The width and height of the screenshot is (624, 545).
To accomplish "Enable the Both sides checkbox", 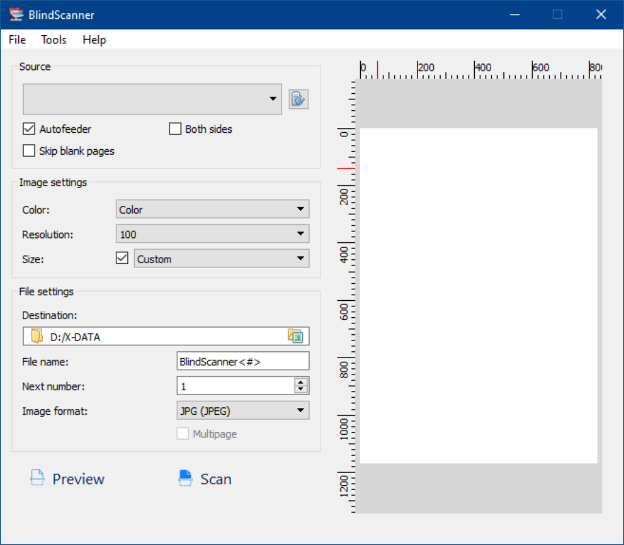I will [175, 129].
